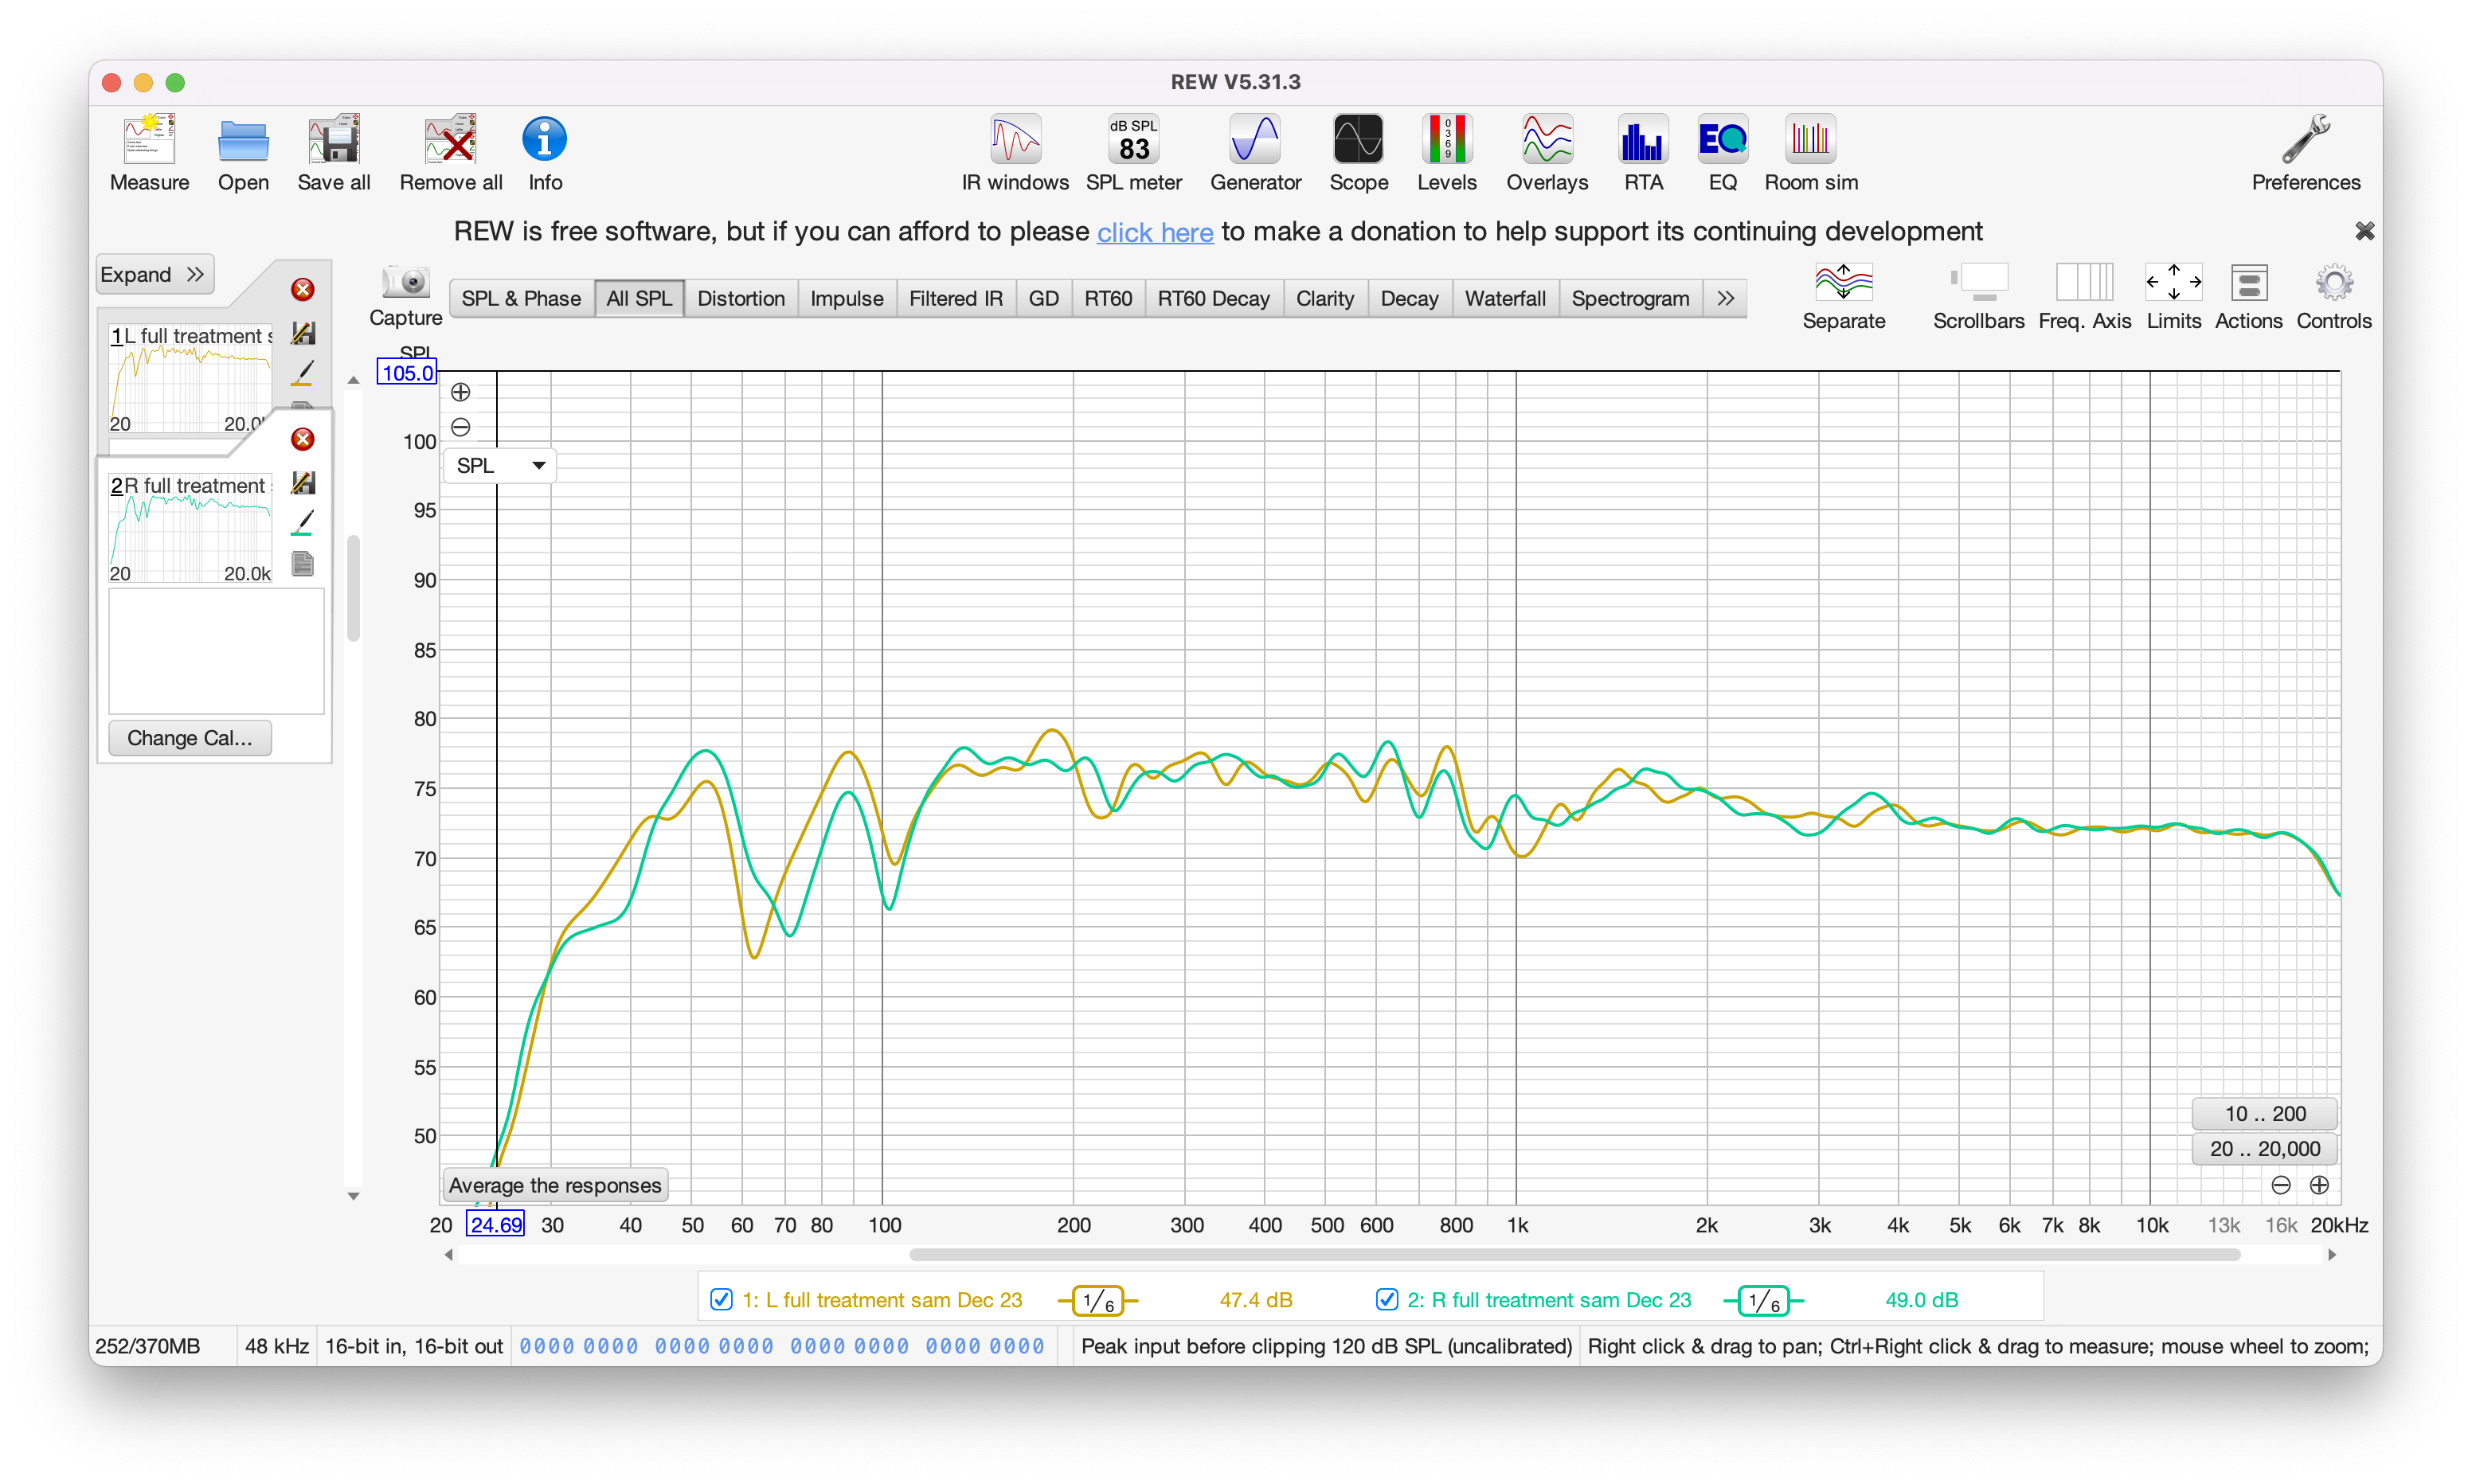Open the SPL axis dropdown
The width and height of the screenshot is (2472, 1484).
point(500,466)
